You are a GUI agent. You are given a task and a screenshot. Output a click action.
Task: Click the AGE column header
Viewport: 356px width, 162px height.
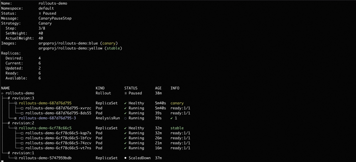pyautogui.click(x=158, y=88)
